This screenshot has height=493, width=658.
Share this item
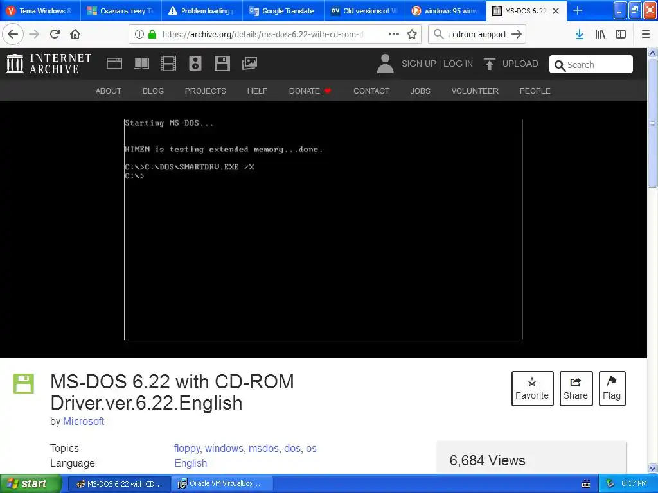576,388
